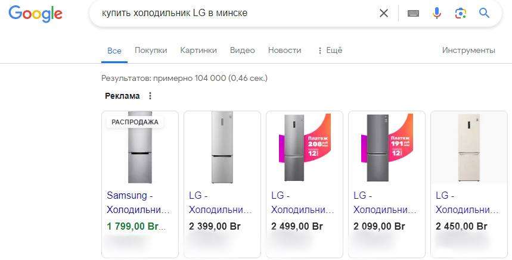Click fridge image with 191 payment banner
The height and width of the screenshot is (260, 512).
tap(386, 148)
